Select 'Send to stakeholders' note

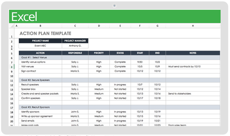[193, 93]
